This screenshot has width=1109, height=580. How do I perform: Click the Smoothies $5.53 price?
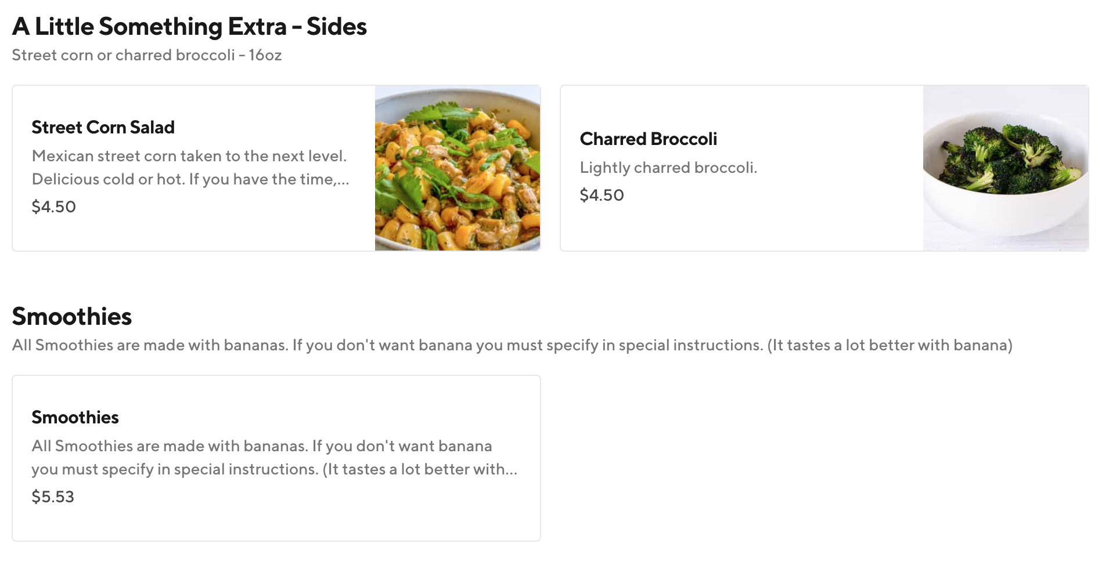(53, 496)
